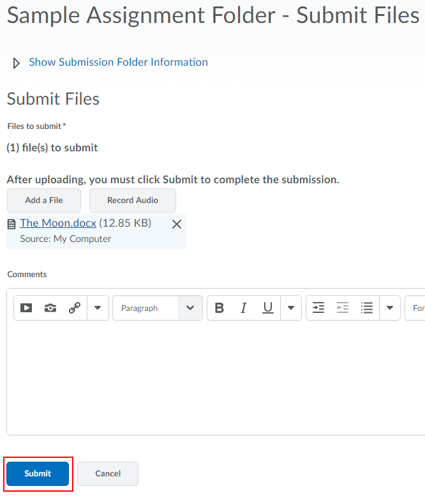Increase indent icon in editor toolbar

(318, 308)
